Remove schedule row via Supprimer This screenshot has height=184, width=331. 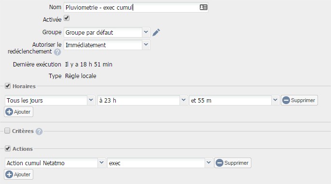click(299, 100)
